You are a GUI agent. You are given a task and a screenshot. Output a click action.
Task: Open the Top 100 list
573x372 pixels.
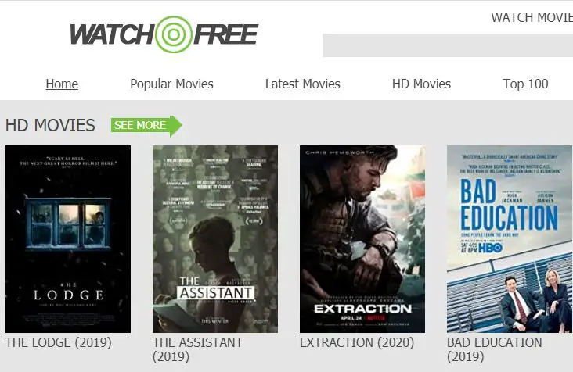(x=525, y=84)
